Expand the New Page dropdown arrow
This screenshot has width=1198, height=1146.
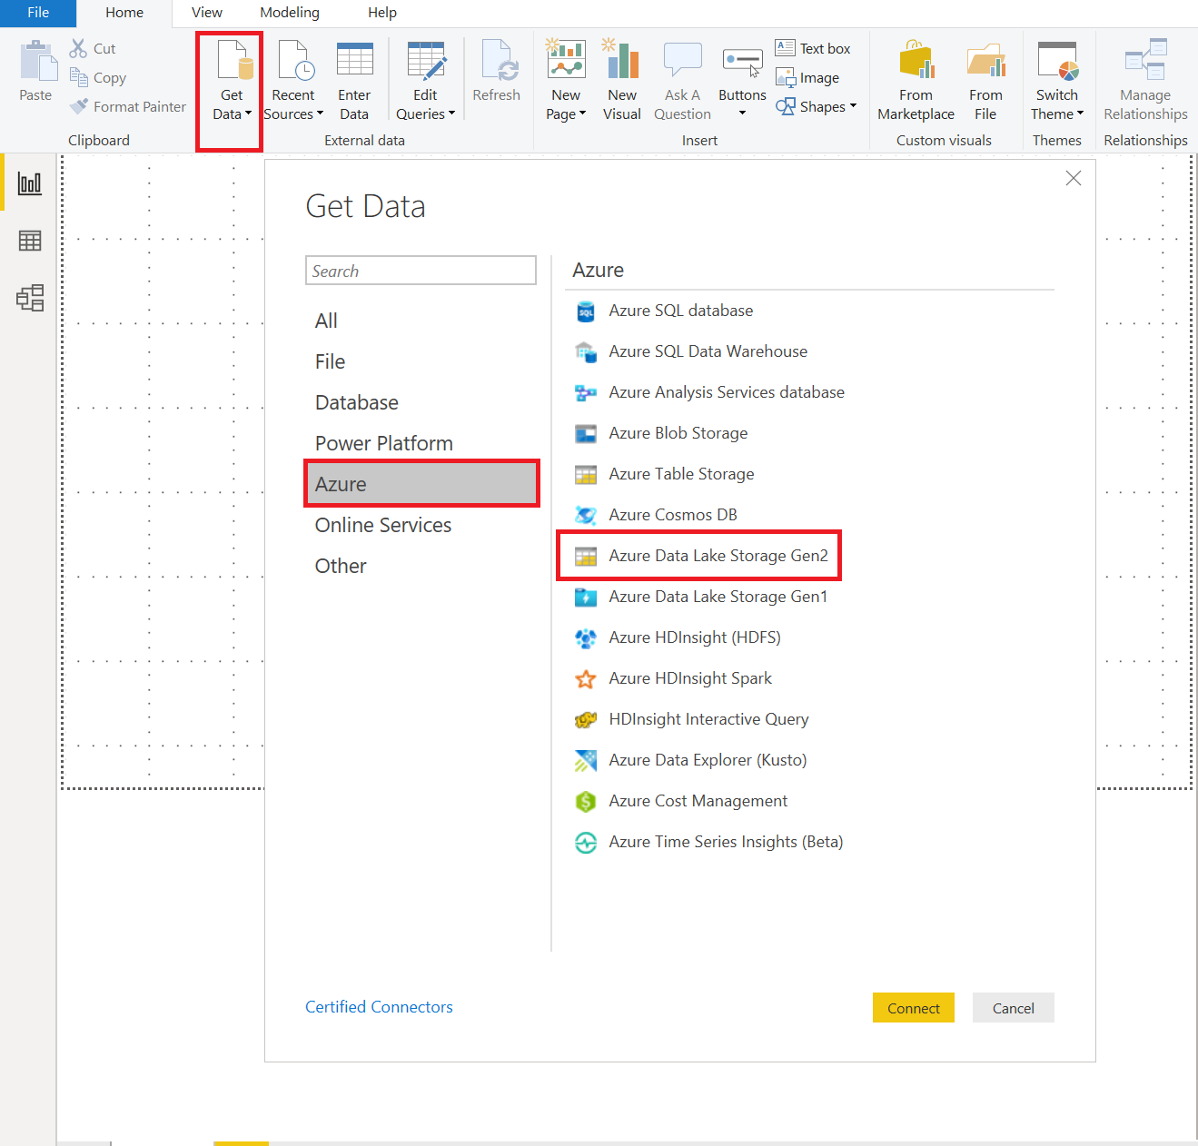click(582, 114)
